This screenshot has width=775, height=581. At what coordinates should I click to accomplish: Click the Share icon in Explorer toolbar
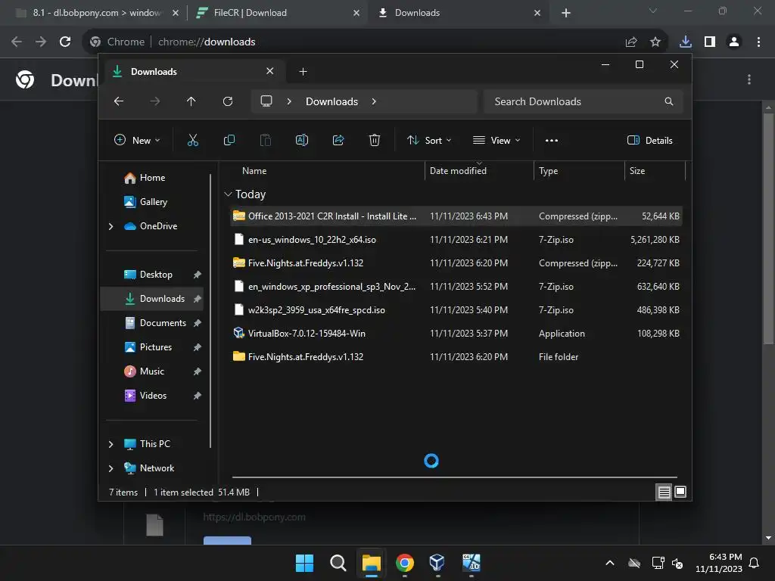click(x=338, y=140)
